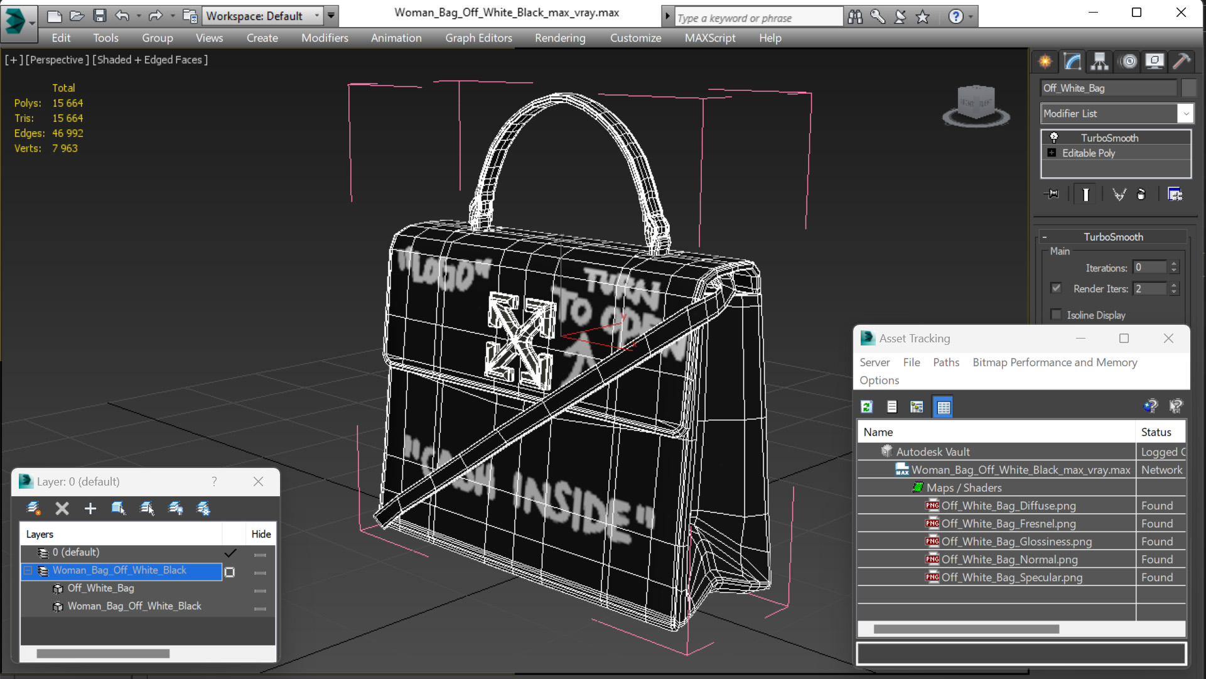
Task: Click Refresh in Asset Tracking toolbar
Action: point(867,407)
